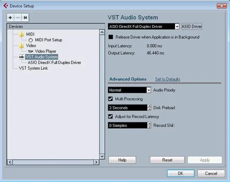The height and width of the screenshot is (182, 230).
Task: Click the plus Add Device icon
Action: [x=10, y=17]
